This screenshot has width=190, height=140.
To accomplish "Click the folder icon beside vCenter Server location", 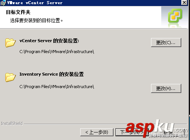I will click(11, 43).
